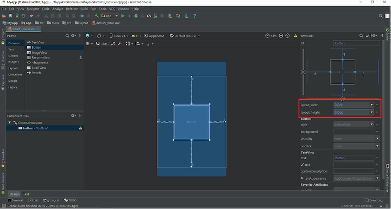Image resolution: width=391 pixels, height=209 pixels.
Task: Open Component Tree gear settings
Action: tap(73, 116)
